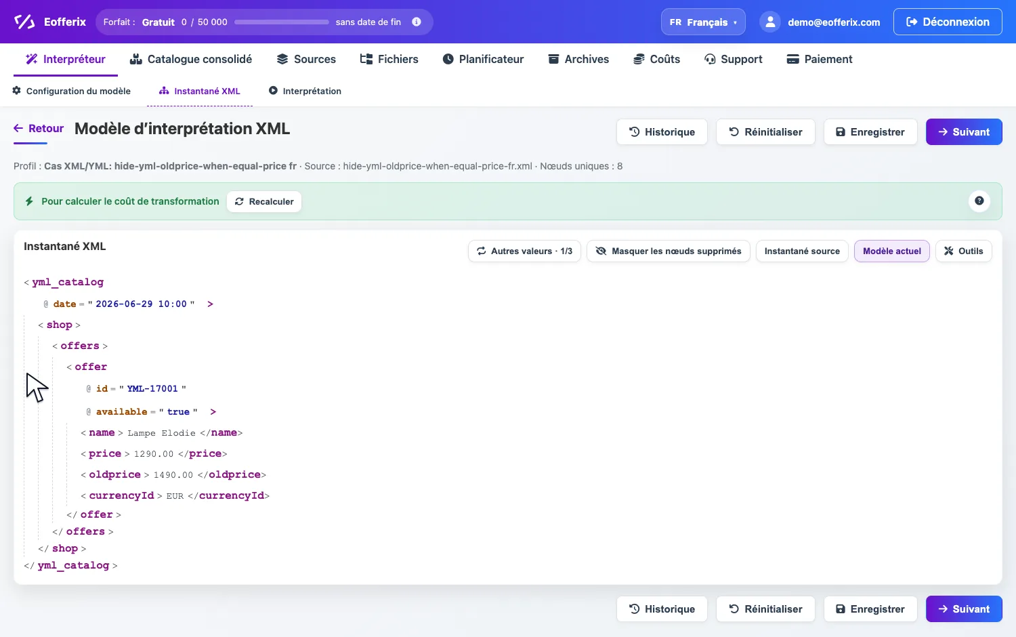This screenshot has height=637, width=1016.
Task: Click the bottom Enregistrer button
Action: pyautogui.click(x=870, y=609)
